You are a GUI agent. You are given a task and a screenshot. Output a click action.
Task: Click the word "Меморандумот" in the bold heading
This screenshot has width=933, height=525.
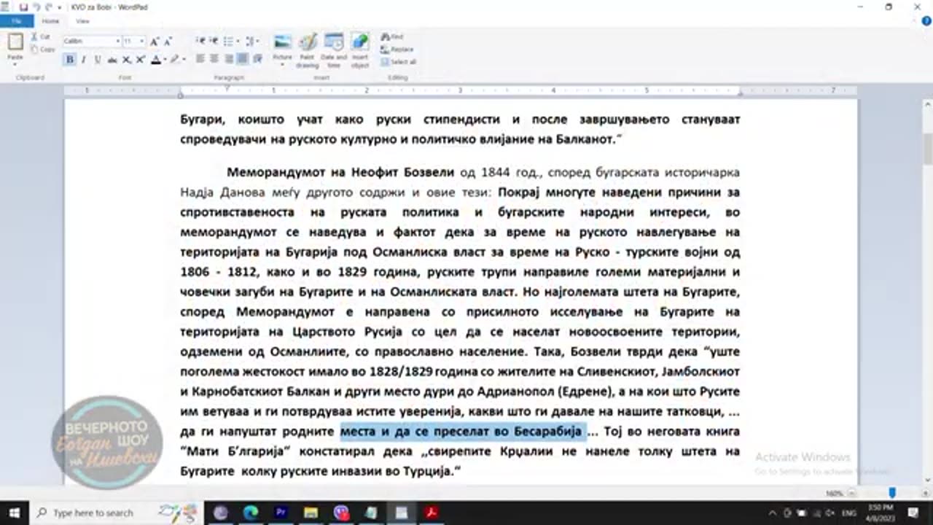click(x=276, y=173)
